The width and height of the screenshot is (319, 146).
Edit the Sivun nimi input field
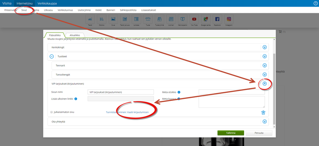tap(121, 92)
